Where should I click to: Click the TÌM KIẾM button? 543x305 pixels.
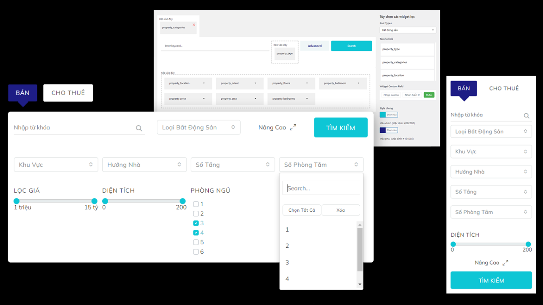(x=341, y=127)
